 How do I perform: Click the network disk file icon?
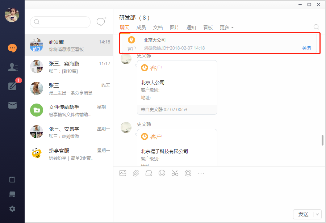tap(149, 173)
